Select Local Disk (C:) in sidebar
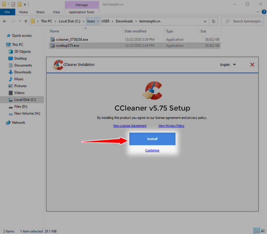The image size is (267, 234). pos(25,100)
